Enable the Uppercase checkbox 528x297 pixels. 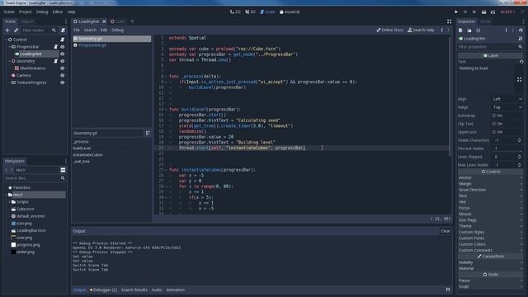tap(494, 132)
